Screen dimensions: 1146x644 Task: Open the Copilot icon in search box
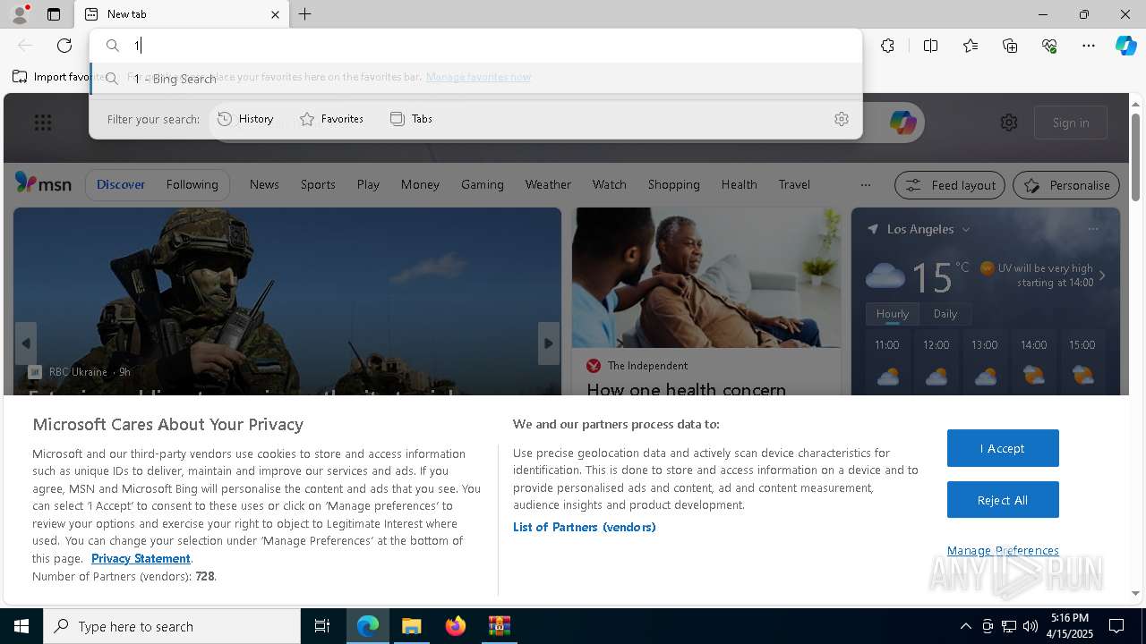(902, 123)
